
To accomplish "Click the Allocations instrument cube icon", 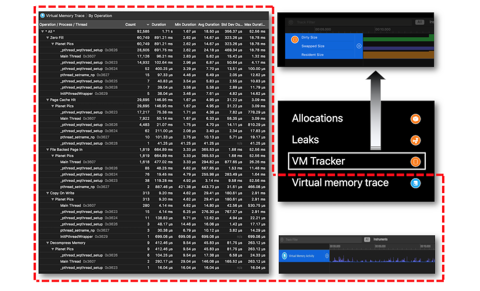I will (x=415, y=119).
